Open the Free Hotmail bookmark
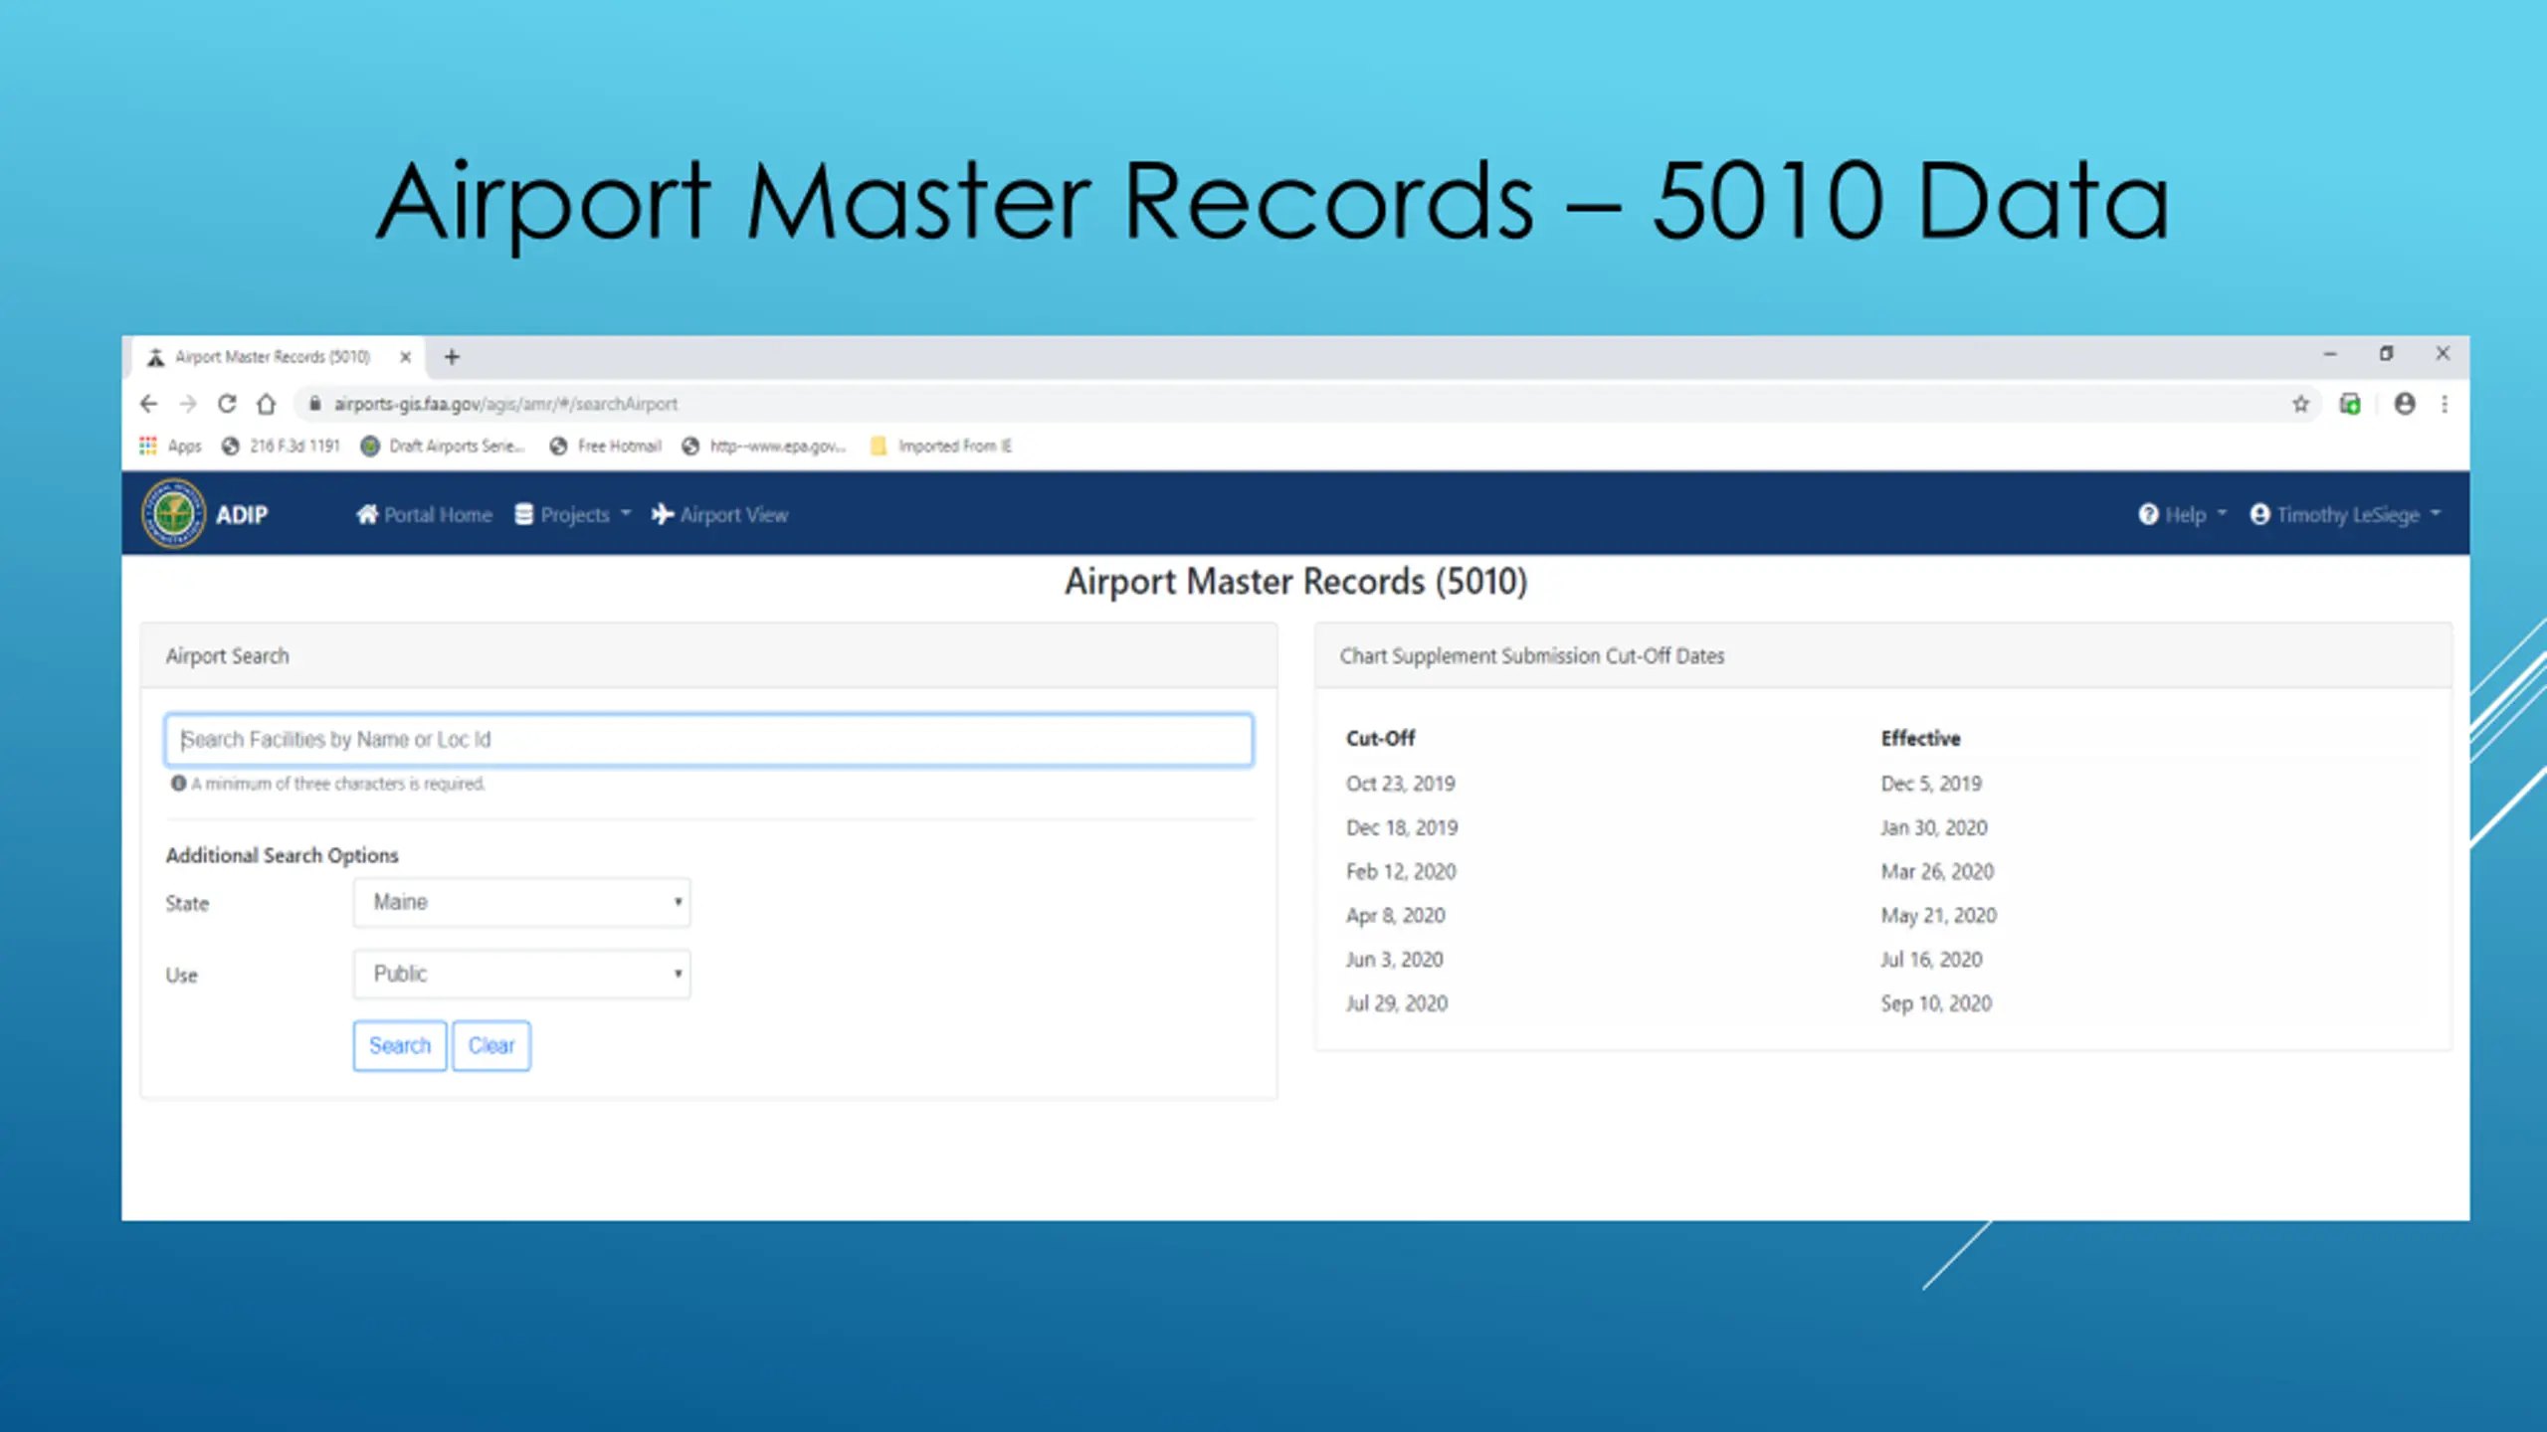Viewport: 2547px width, 1432px height. (605, 446)
